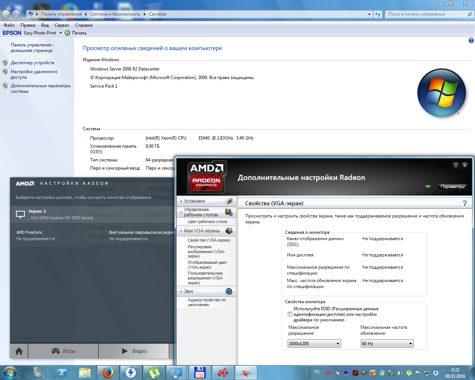Open the Сервис menu
This screenshot has height=380, width=475.
click(x=62, y=25)
